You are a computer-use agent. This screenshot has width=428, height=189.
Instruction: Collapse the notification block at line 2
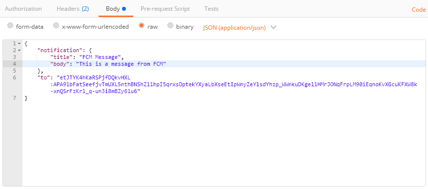[19, 50]
